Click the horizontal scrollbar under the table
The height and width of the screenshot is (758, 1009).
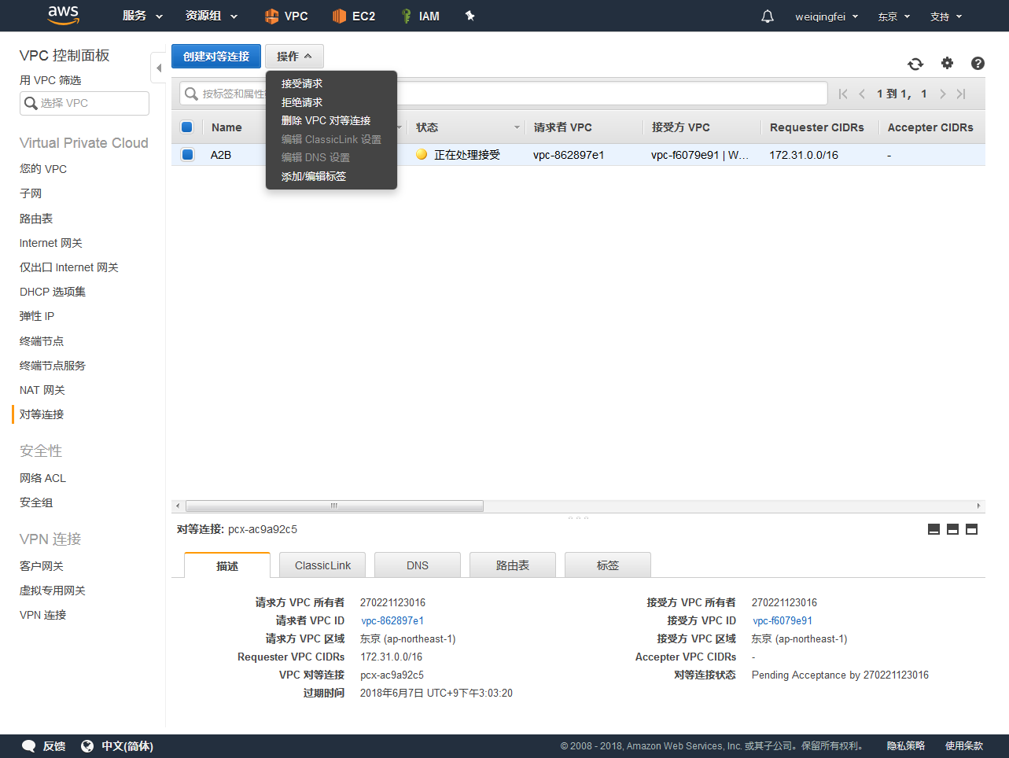click(334, 506)
